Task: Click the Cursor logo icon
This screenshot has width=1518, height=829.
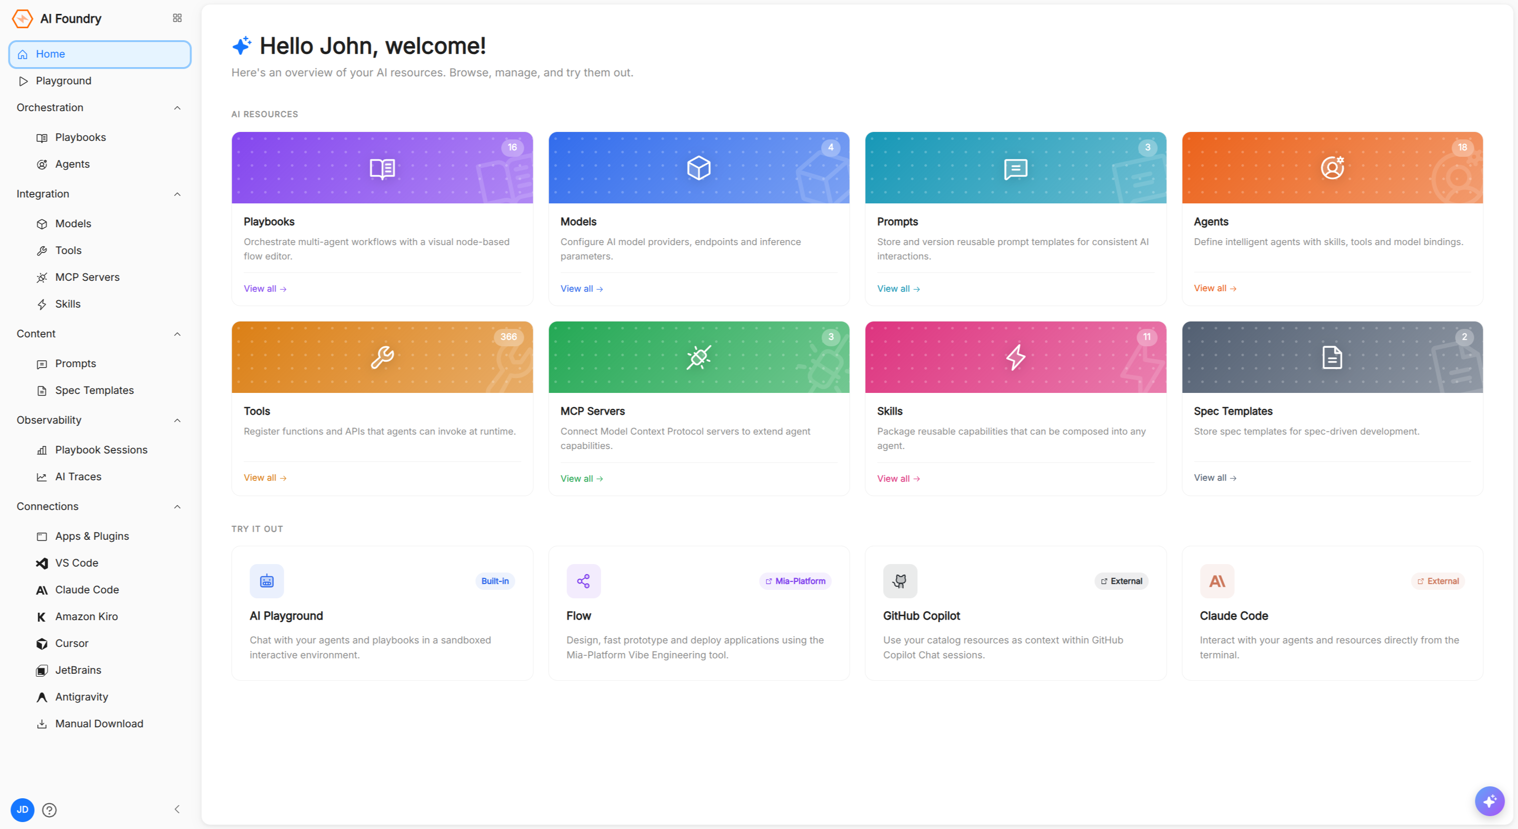Action: pos(42,644)
